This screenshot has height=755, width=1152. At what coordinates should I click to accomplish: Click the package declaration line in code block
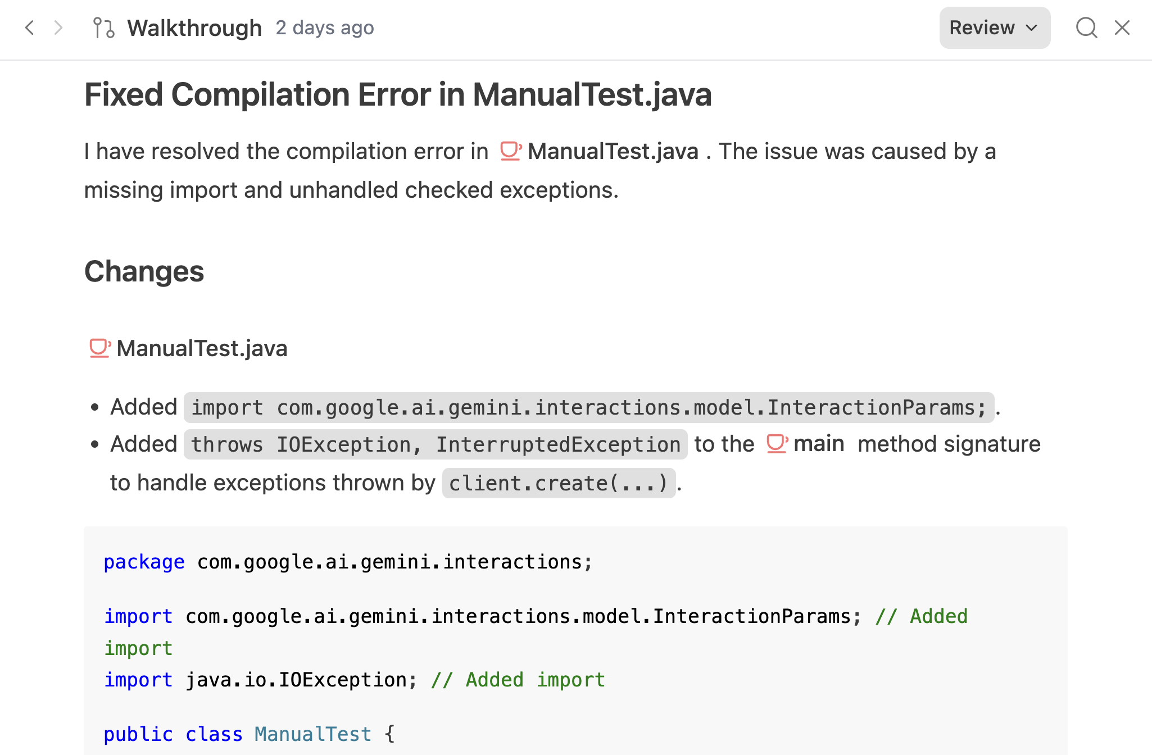[348, 562]
